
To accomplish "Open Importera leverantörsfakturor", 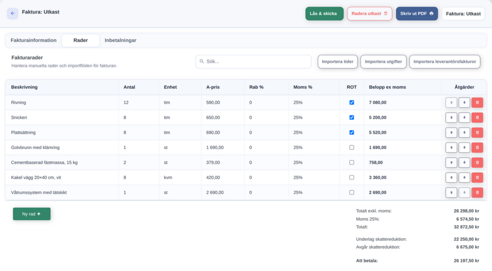I will pos(445,62).
